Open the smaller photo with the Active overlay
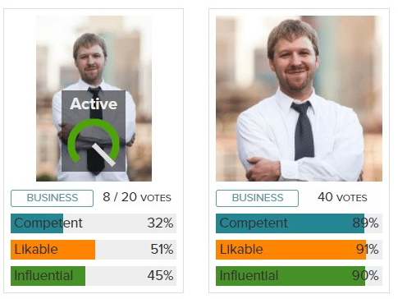398x299 pixels. point(94,99)
